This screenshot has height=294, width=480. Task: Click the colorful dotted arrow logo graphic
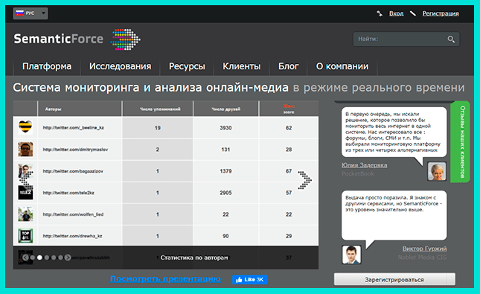click(x=125, y=39)
